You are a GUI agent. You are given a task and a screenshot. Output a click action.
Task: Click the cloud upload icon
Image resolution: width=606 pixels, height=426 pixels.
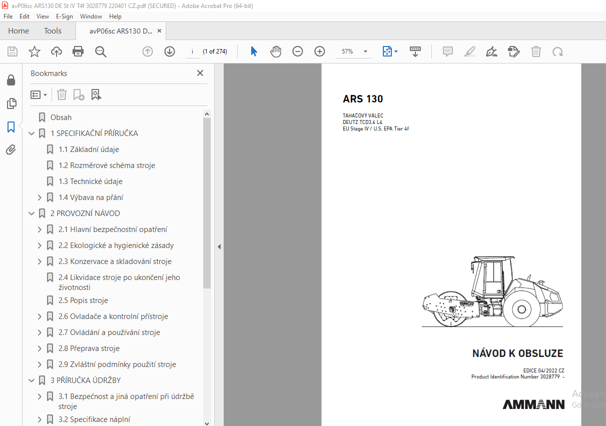tap(57, 51)
